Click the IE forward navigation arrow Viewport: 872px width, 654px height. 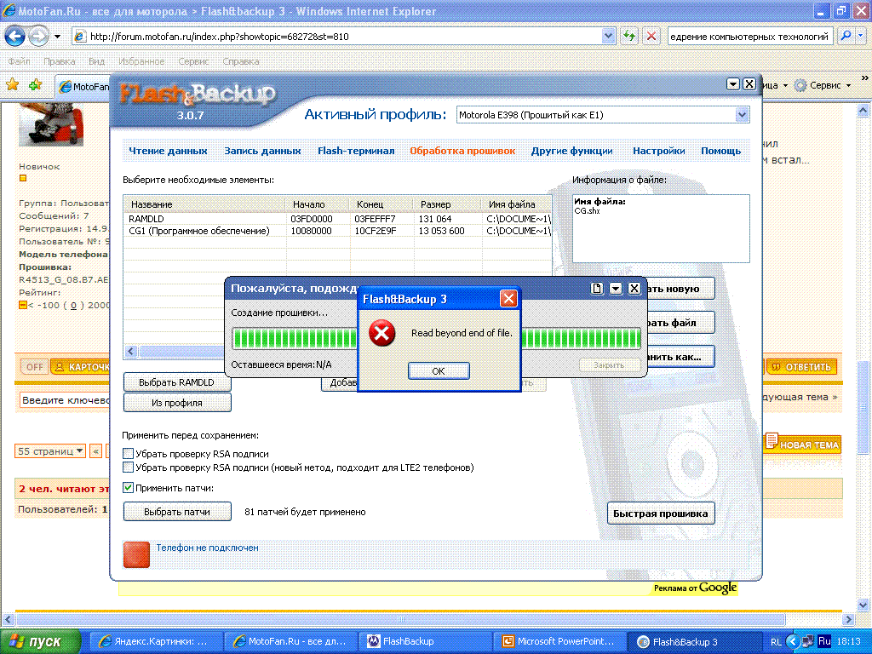pyautogui.click(x=38, y=37)
